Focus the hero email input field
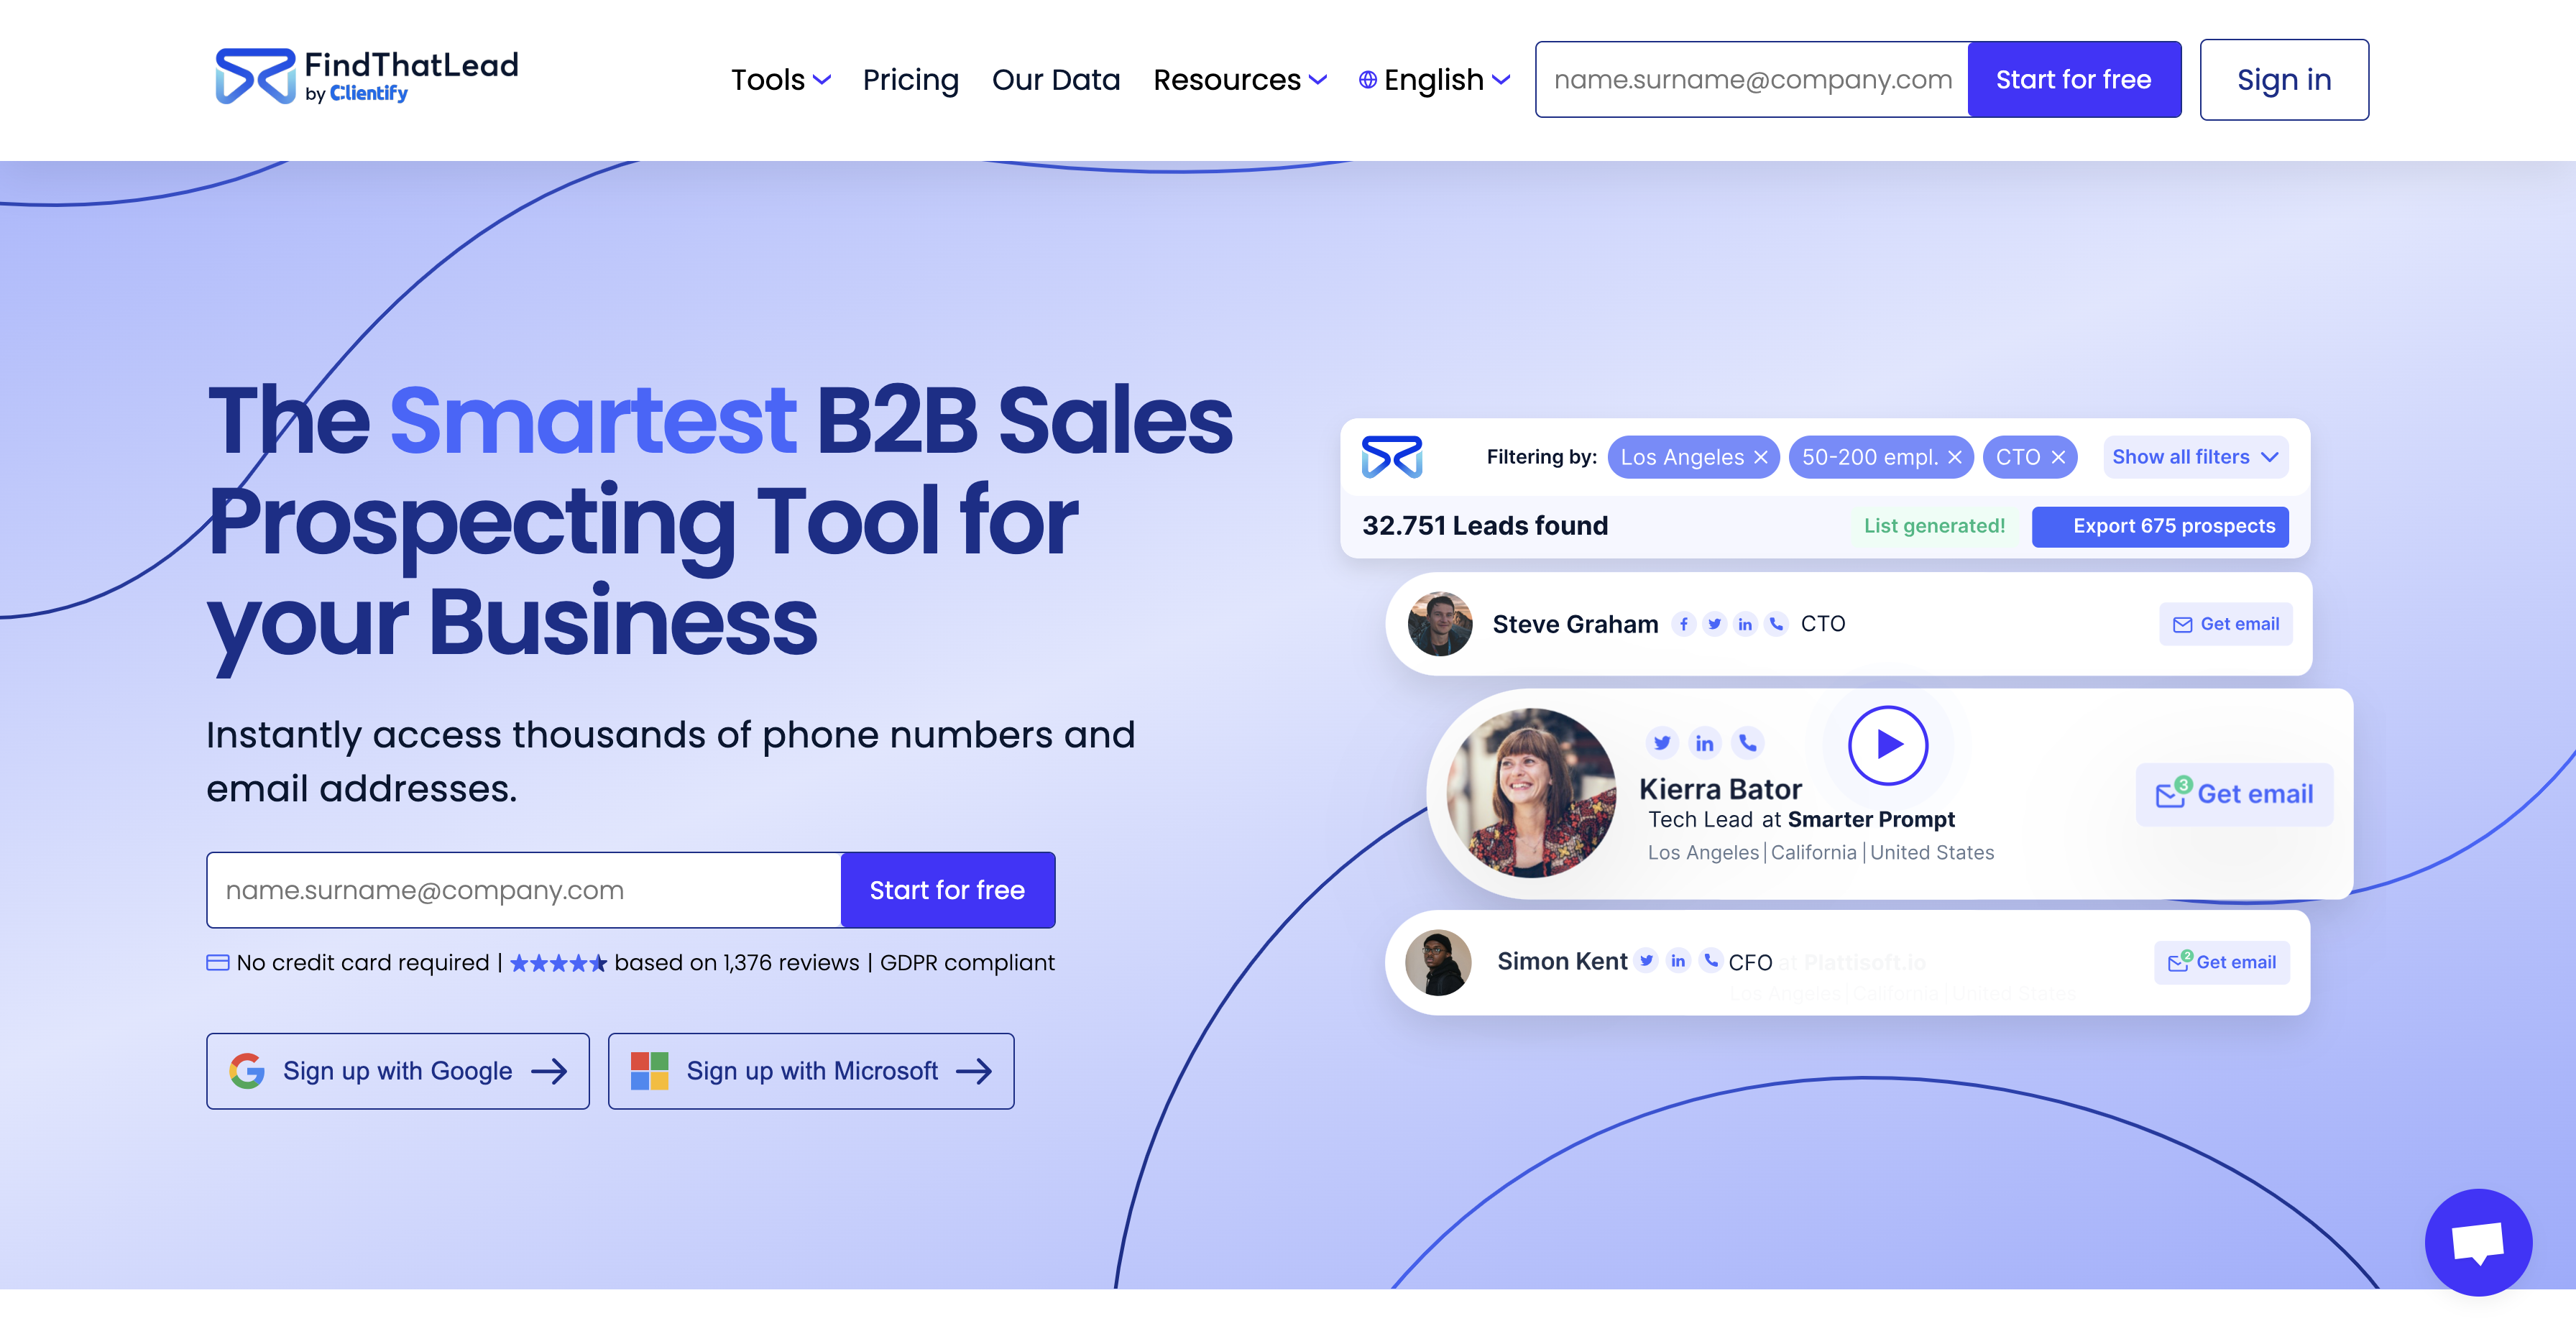Viewport: 2576px width, 1321px height. tap(523, 890)
